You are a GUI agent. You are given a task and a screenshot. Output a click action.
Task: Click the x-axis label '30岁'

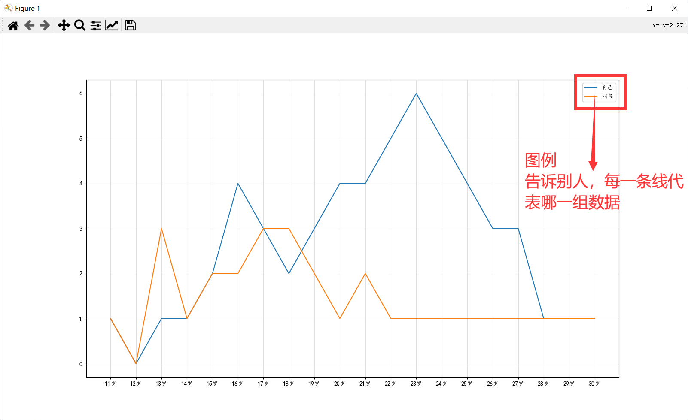[594, 384]
